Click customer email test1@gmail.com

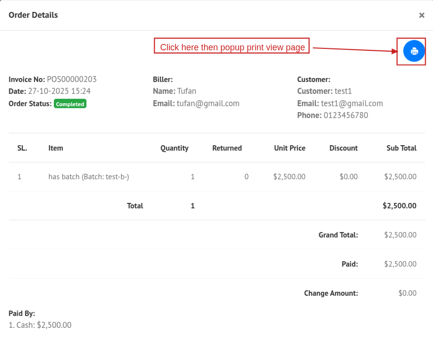351,104
